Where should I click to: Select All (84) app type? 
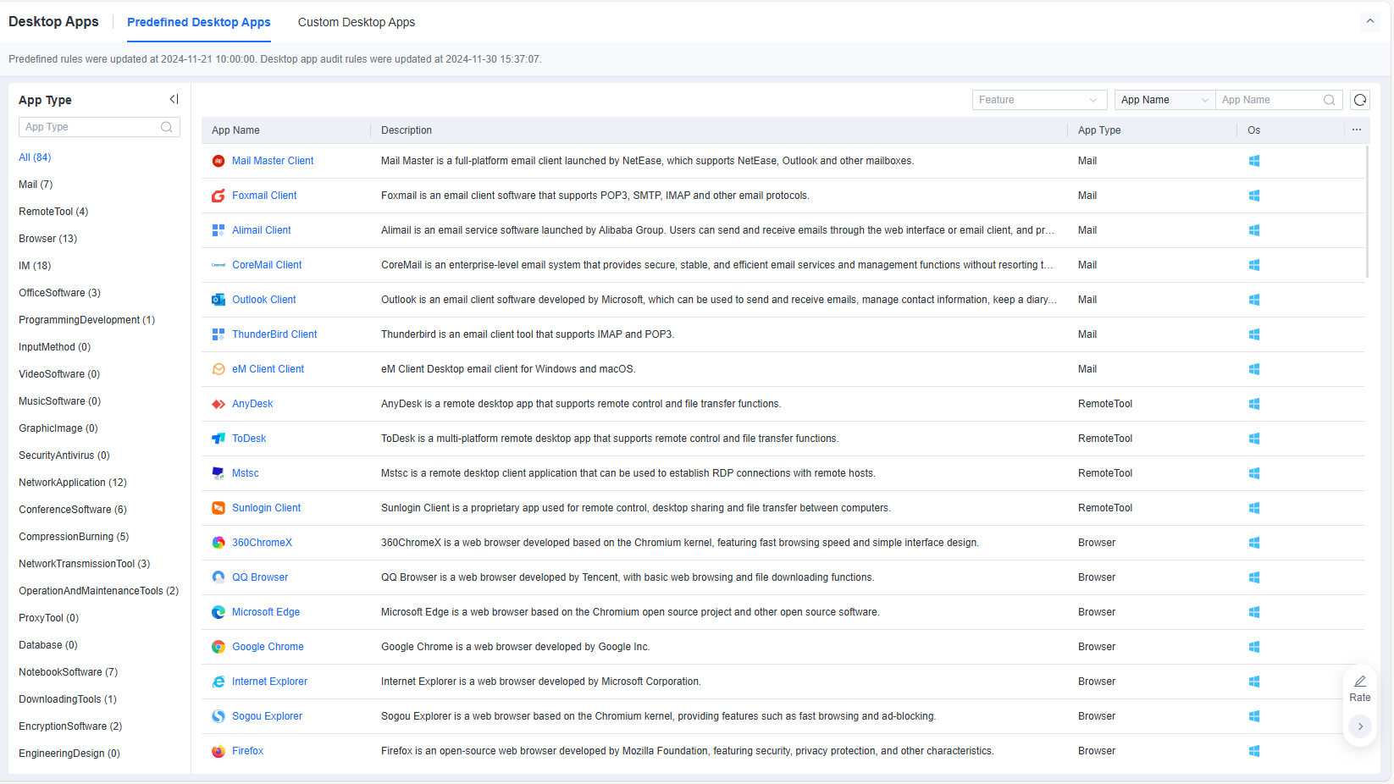coord(35,157)
